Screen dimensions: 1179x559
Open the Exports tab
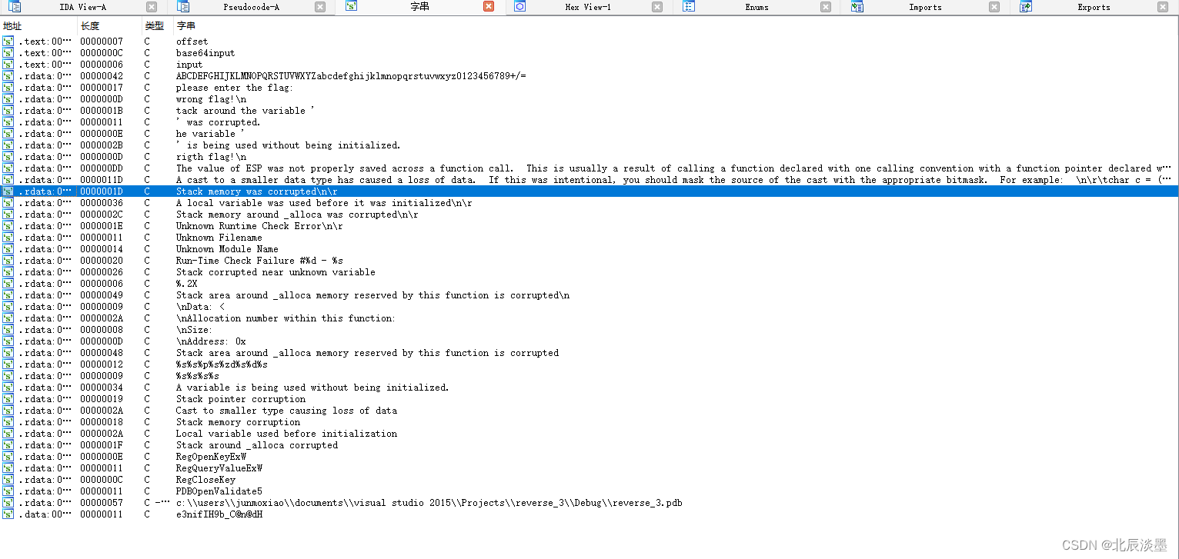1094,7
